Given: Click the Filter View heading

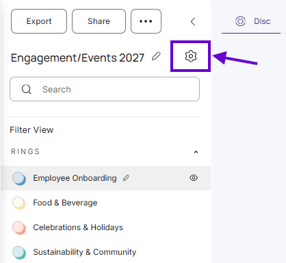Looking at the screenshot, I should click(31, 130).
